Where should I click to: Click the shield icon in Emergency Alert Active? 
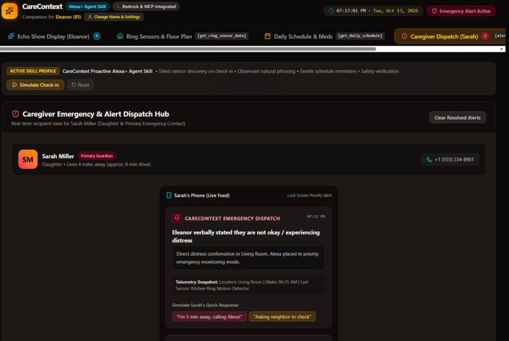[434, 11]
